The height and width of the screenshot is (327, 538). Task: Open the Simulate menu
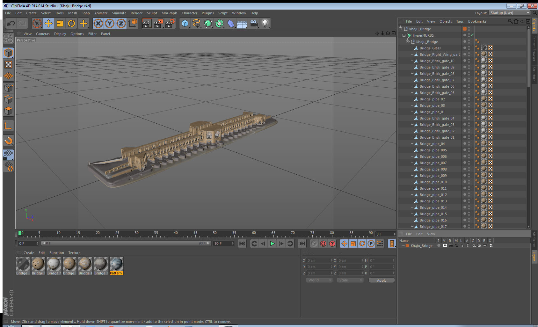119,13
